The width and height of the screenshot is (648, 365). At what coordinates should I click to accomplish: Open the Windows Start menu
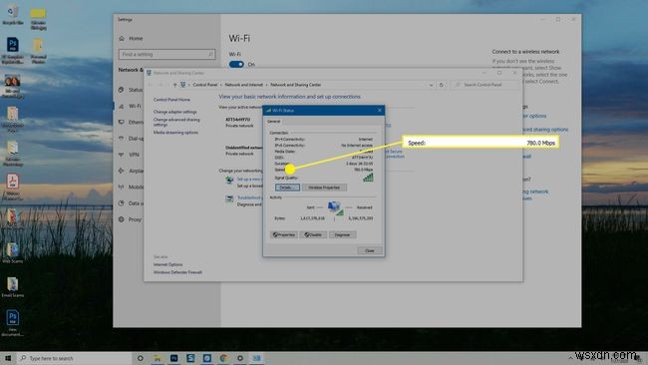click(x=8, y=358)
